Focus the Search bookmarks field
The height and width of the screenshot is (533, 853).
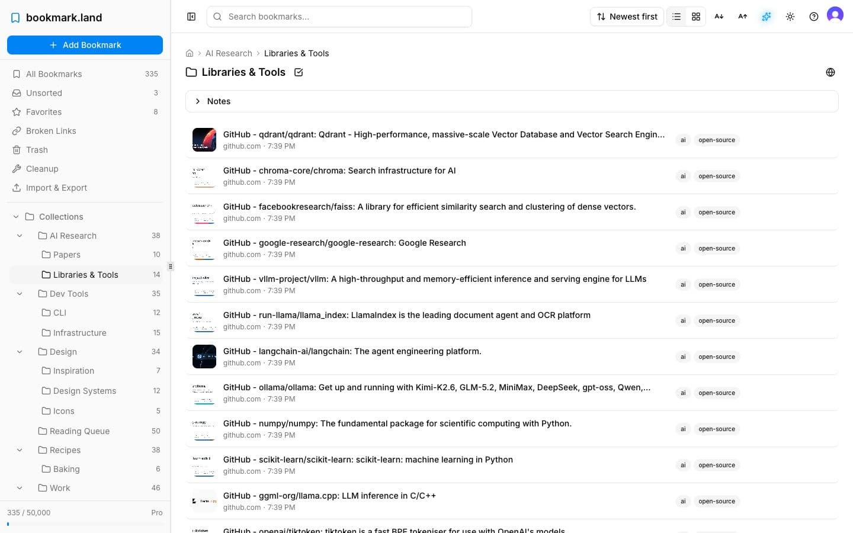coord(339,17)
